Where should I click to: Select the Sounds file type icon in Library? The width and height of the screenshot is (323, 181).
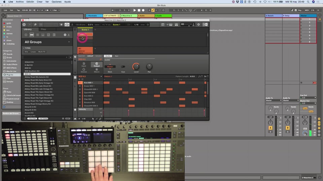37,35
